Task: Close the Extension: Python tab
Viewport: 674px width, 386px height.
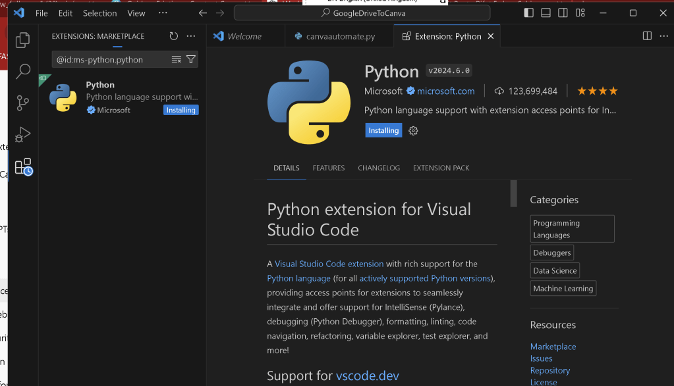Action: tap(491, 36)
